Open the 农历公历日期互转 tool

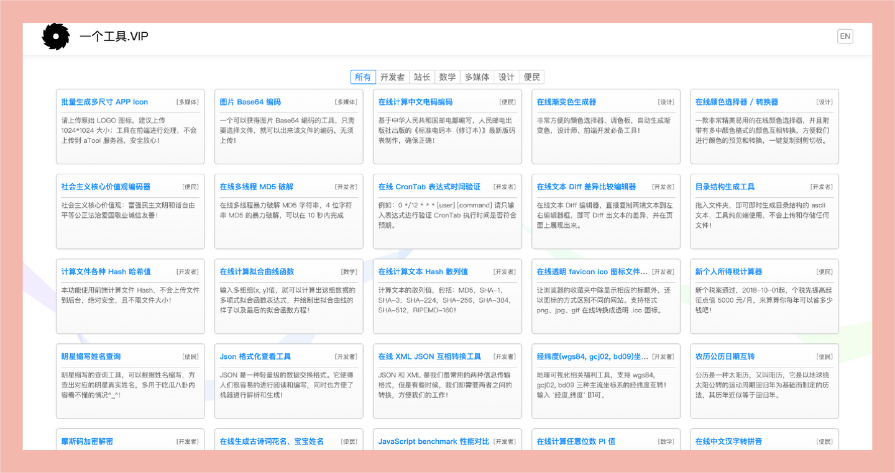(x=725, y=356)
